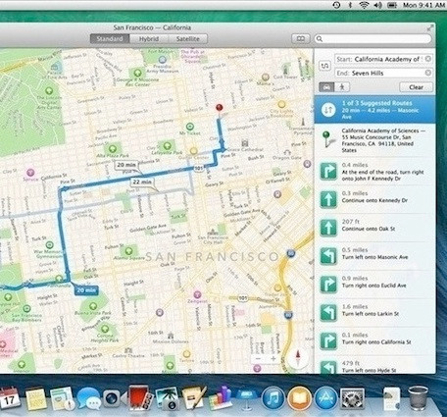Click the green start pin in directions list
The height and width of the screenshot is (417, 447).
click(327, 138)
